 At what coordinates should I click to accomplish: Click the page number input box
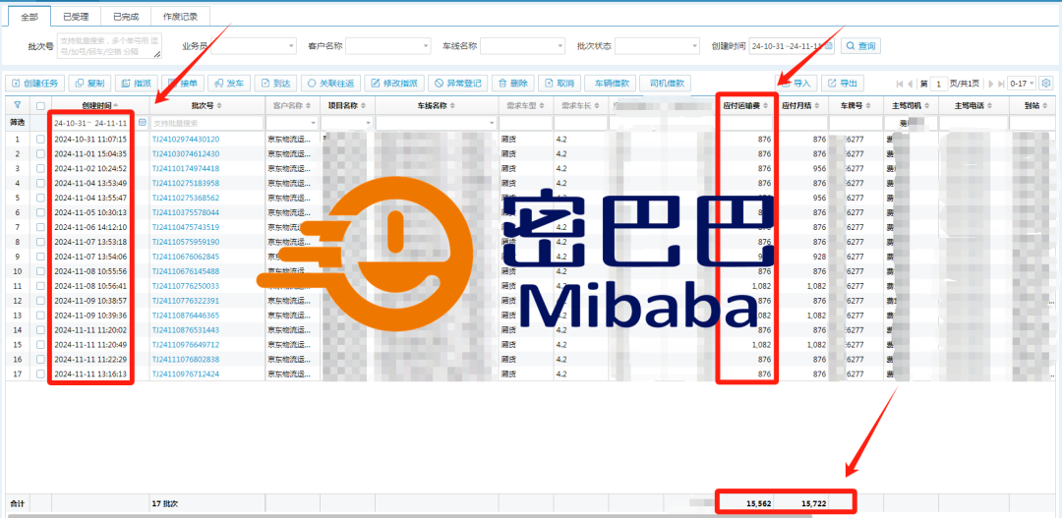[939, 84]
